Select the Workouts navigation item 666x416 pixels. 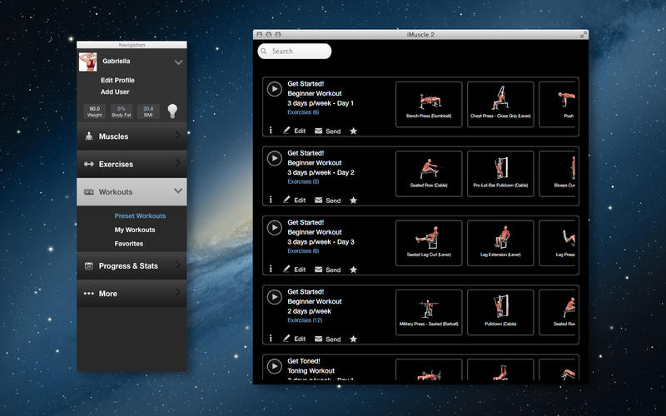click(132, 192)
